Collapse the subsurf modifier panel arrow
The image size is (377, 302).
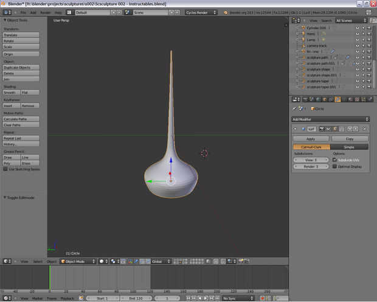pos(295,129)
